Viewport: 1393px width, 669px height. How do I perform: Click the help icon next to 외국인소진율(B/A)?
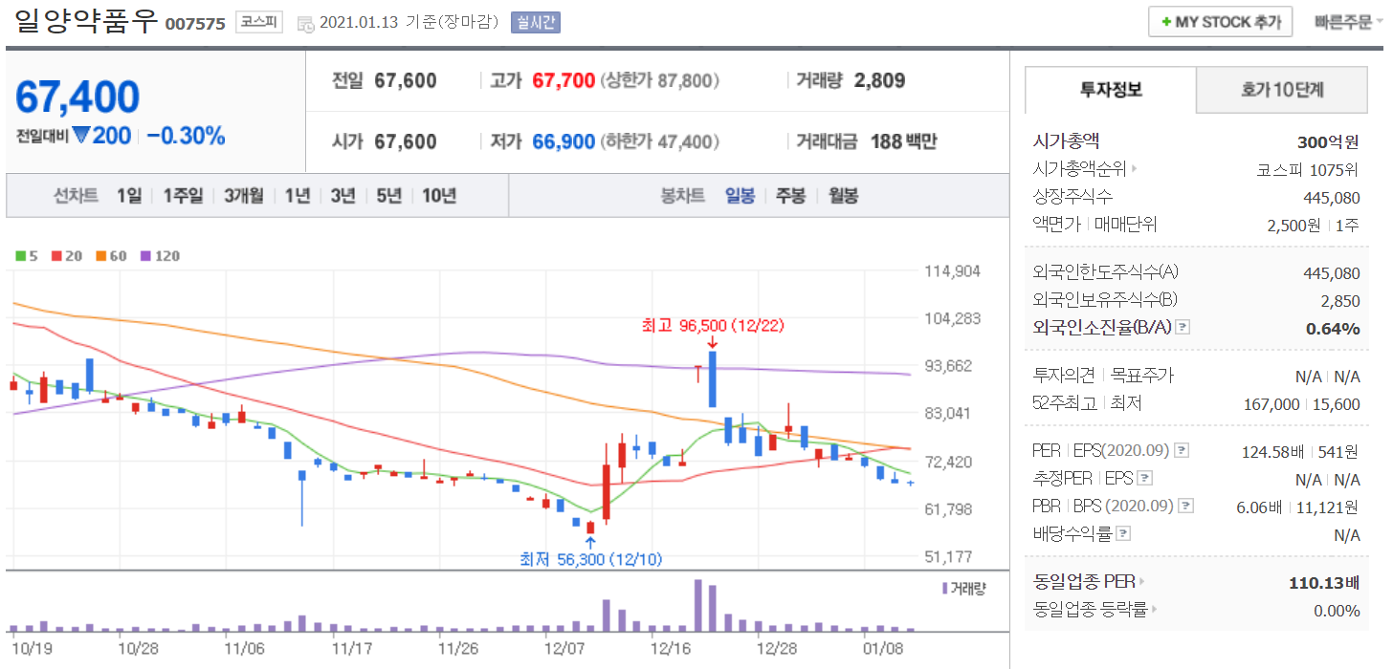pyautogui.click(x=1183, y=328)
